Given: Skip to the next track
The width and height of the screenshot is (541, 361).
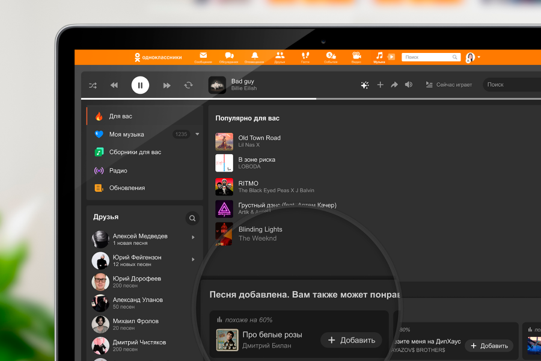Looking at the screenshot, I should click(167, 85).
